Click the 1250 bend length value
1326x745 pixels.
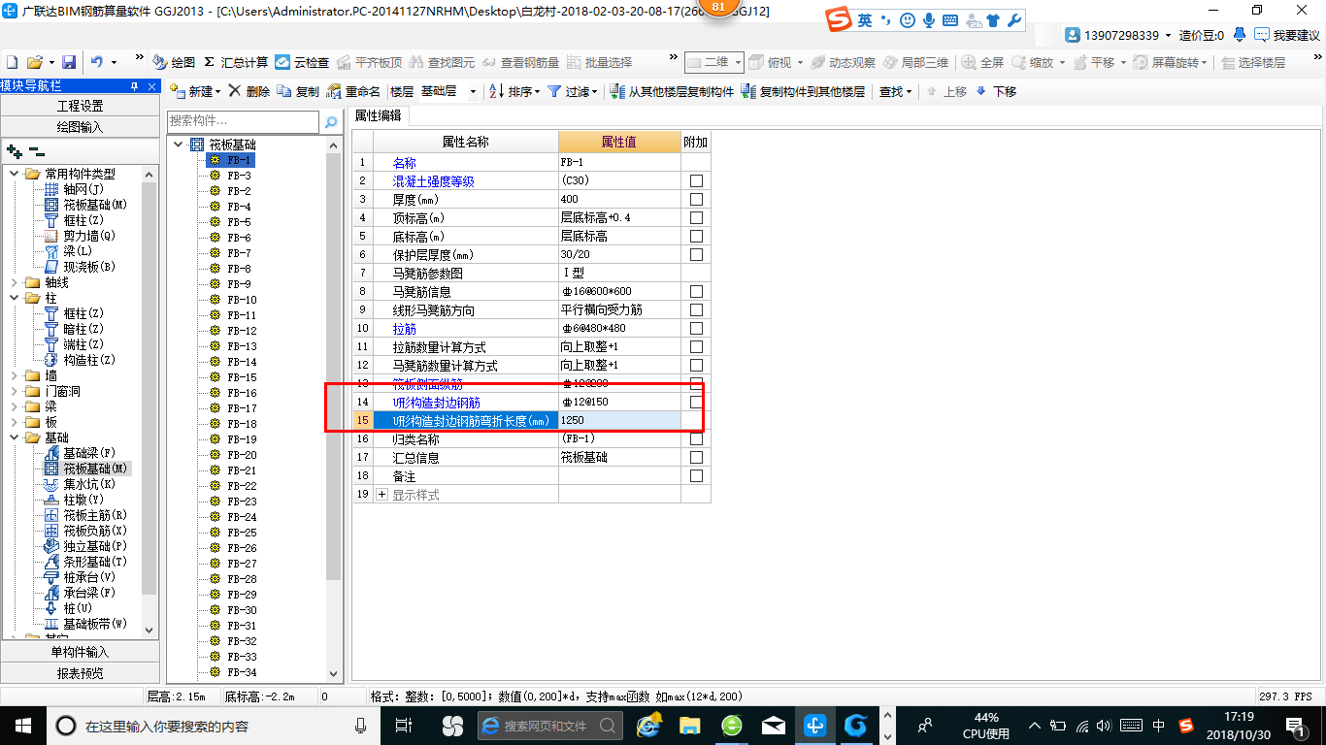point(619,420)
